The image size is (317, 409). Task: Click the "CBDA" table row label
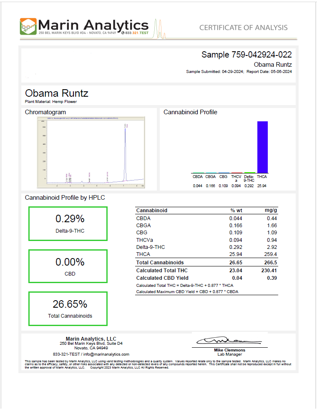(143, 218)
